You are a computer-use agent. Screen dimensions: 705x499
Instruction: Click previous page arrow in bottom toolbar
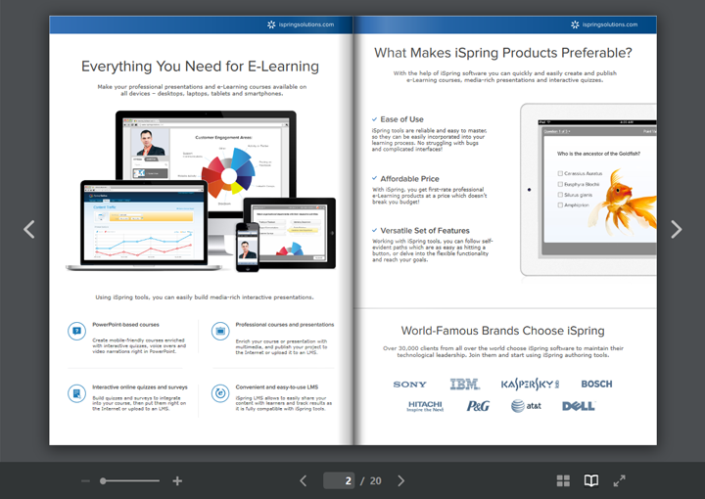304,481
